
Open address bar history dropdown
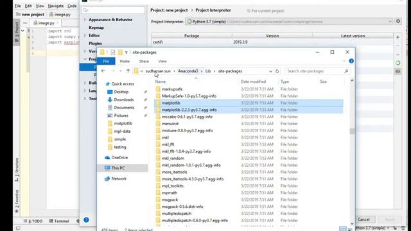click(270, 71)
